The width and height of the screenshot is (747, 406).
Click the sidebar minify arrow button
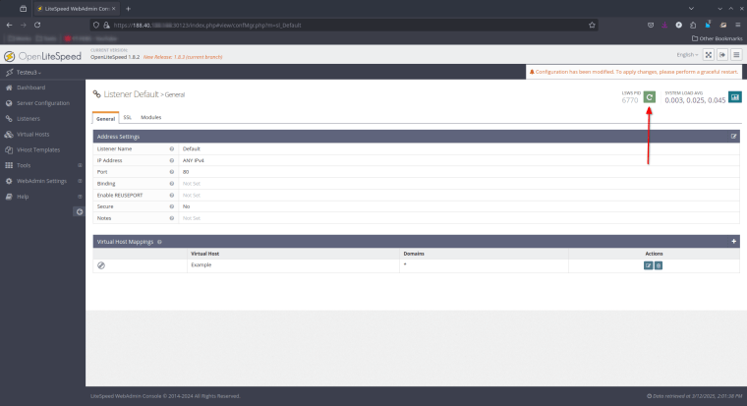pyautogui.click(x=79, y=211)
